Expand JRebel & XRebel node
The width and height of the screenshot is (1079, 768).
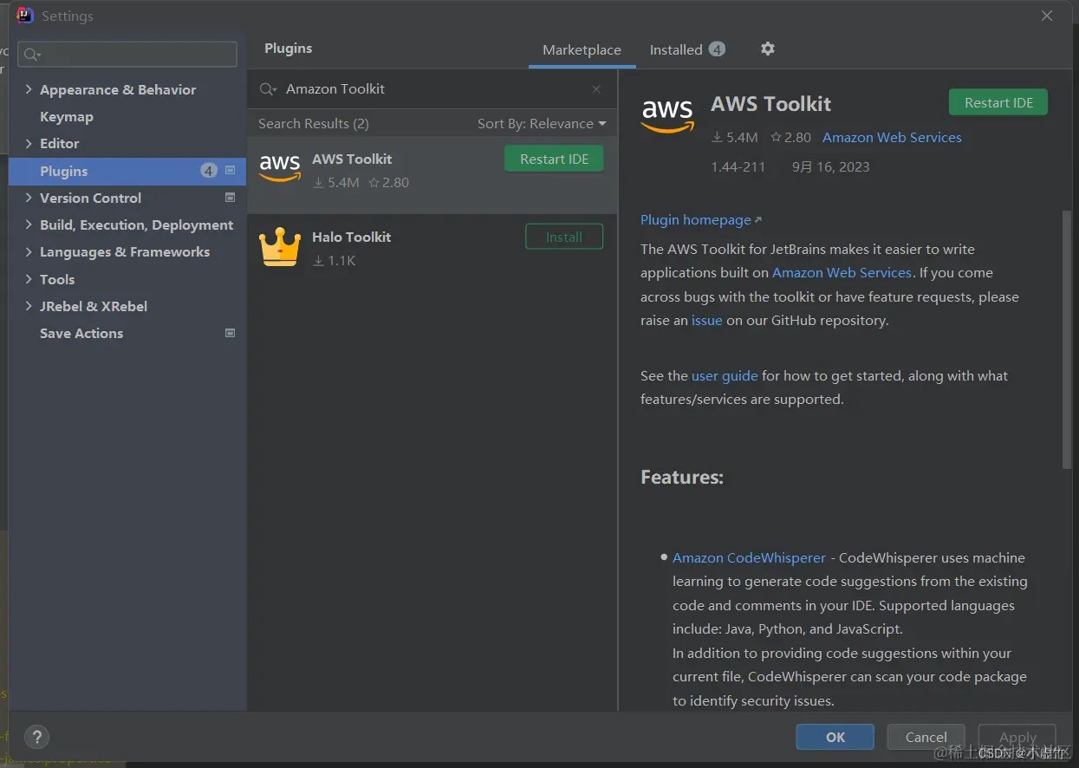[29, 306]
